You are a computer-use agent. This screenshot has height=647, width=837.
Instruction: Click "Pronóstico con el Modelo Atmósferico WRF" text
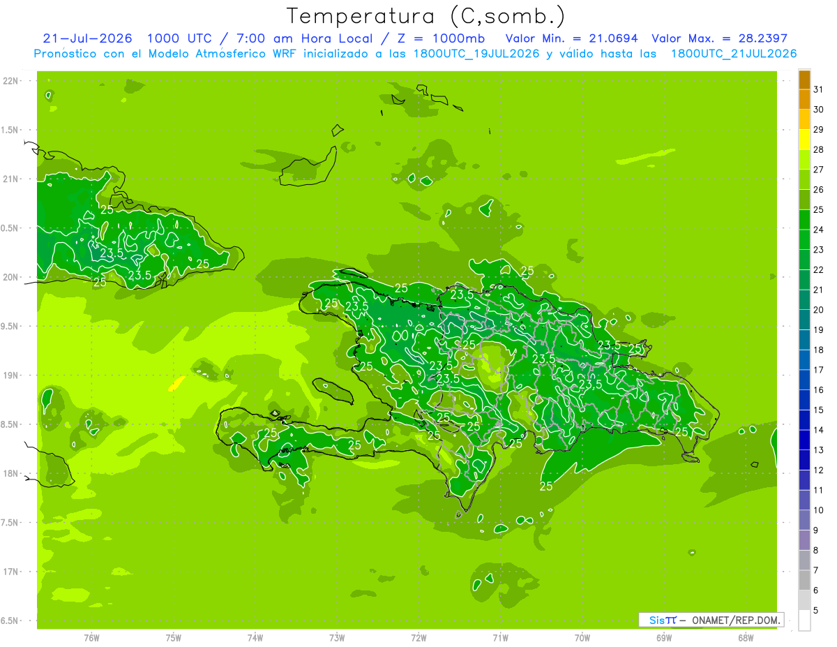tap(167, 54)
